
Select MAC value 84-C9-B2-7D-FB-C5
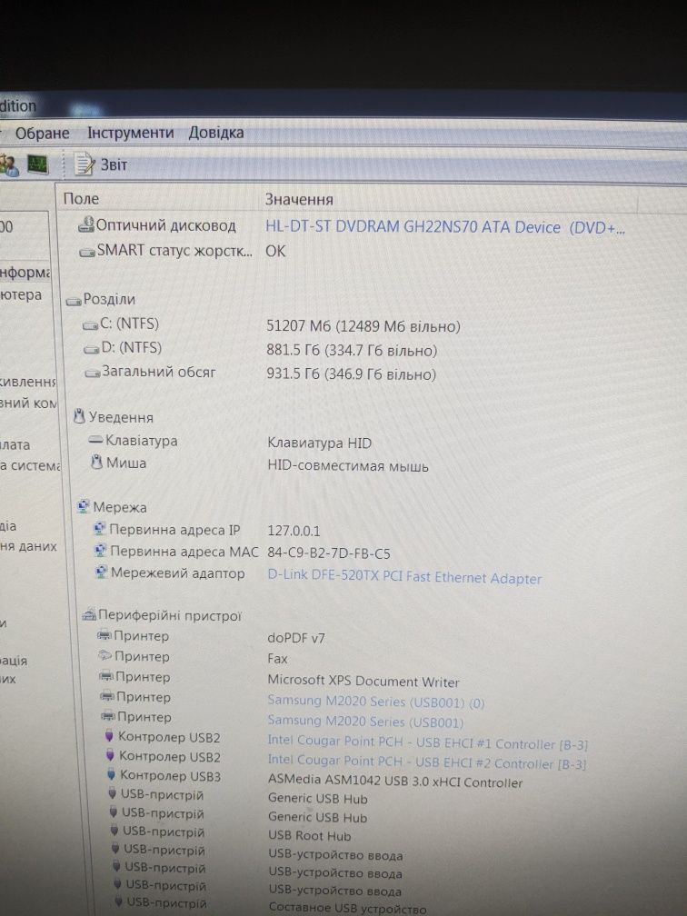tap(329, 553)
